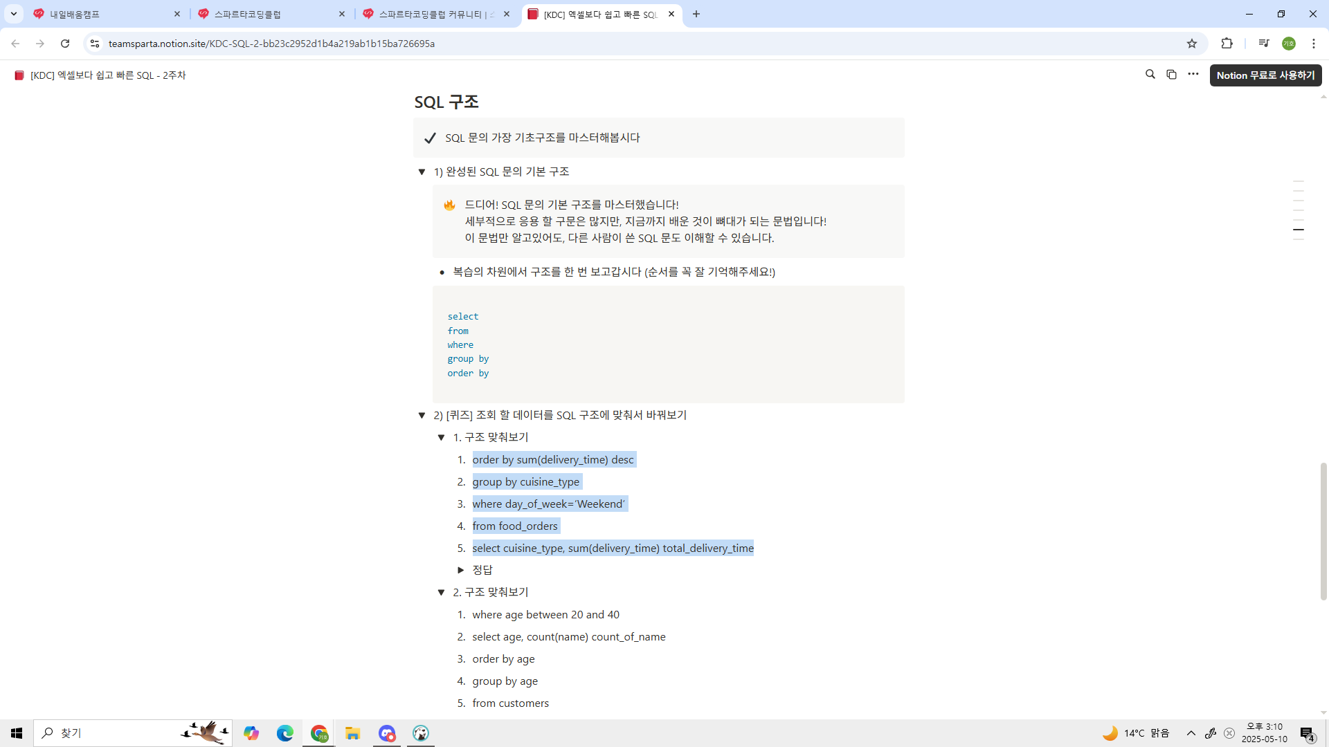Click the SQL 구조 heading
This screenshot has height=747, width=1329.
446,102
